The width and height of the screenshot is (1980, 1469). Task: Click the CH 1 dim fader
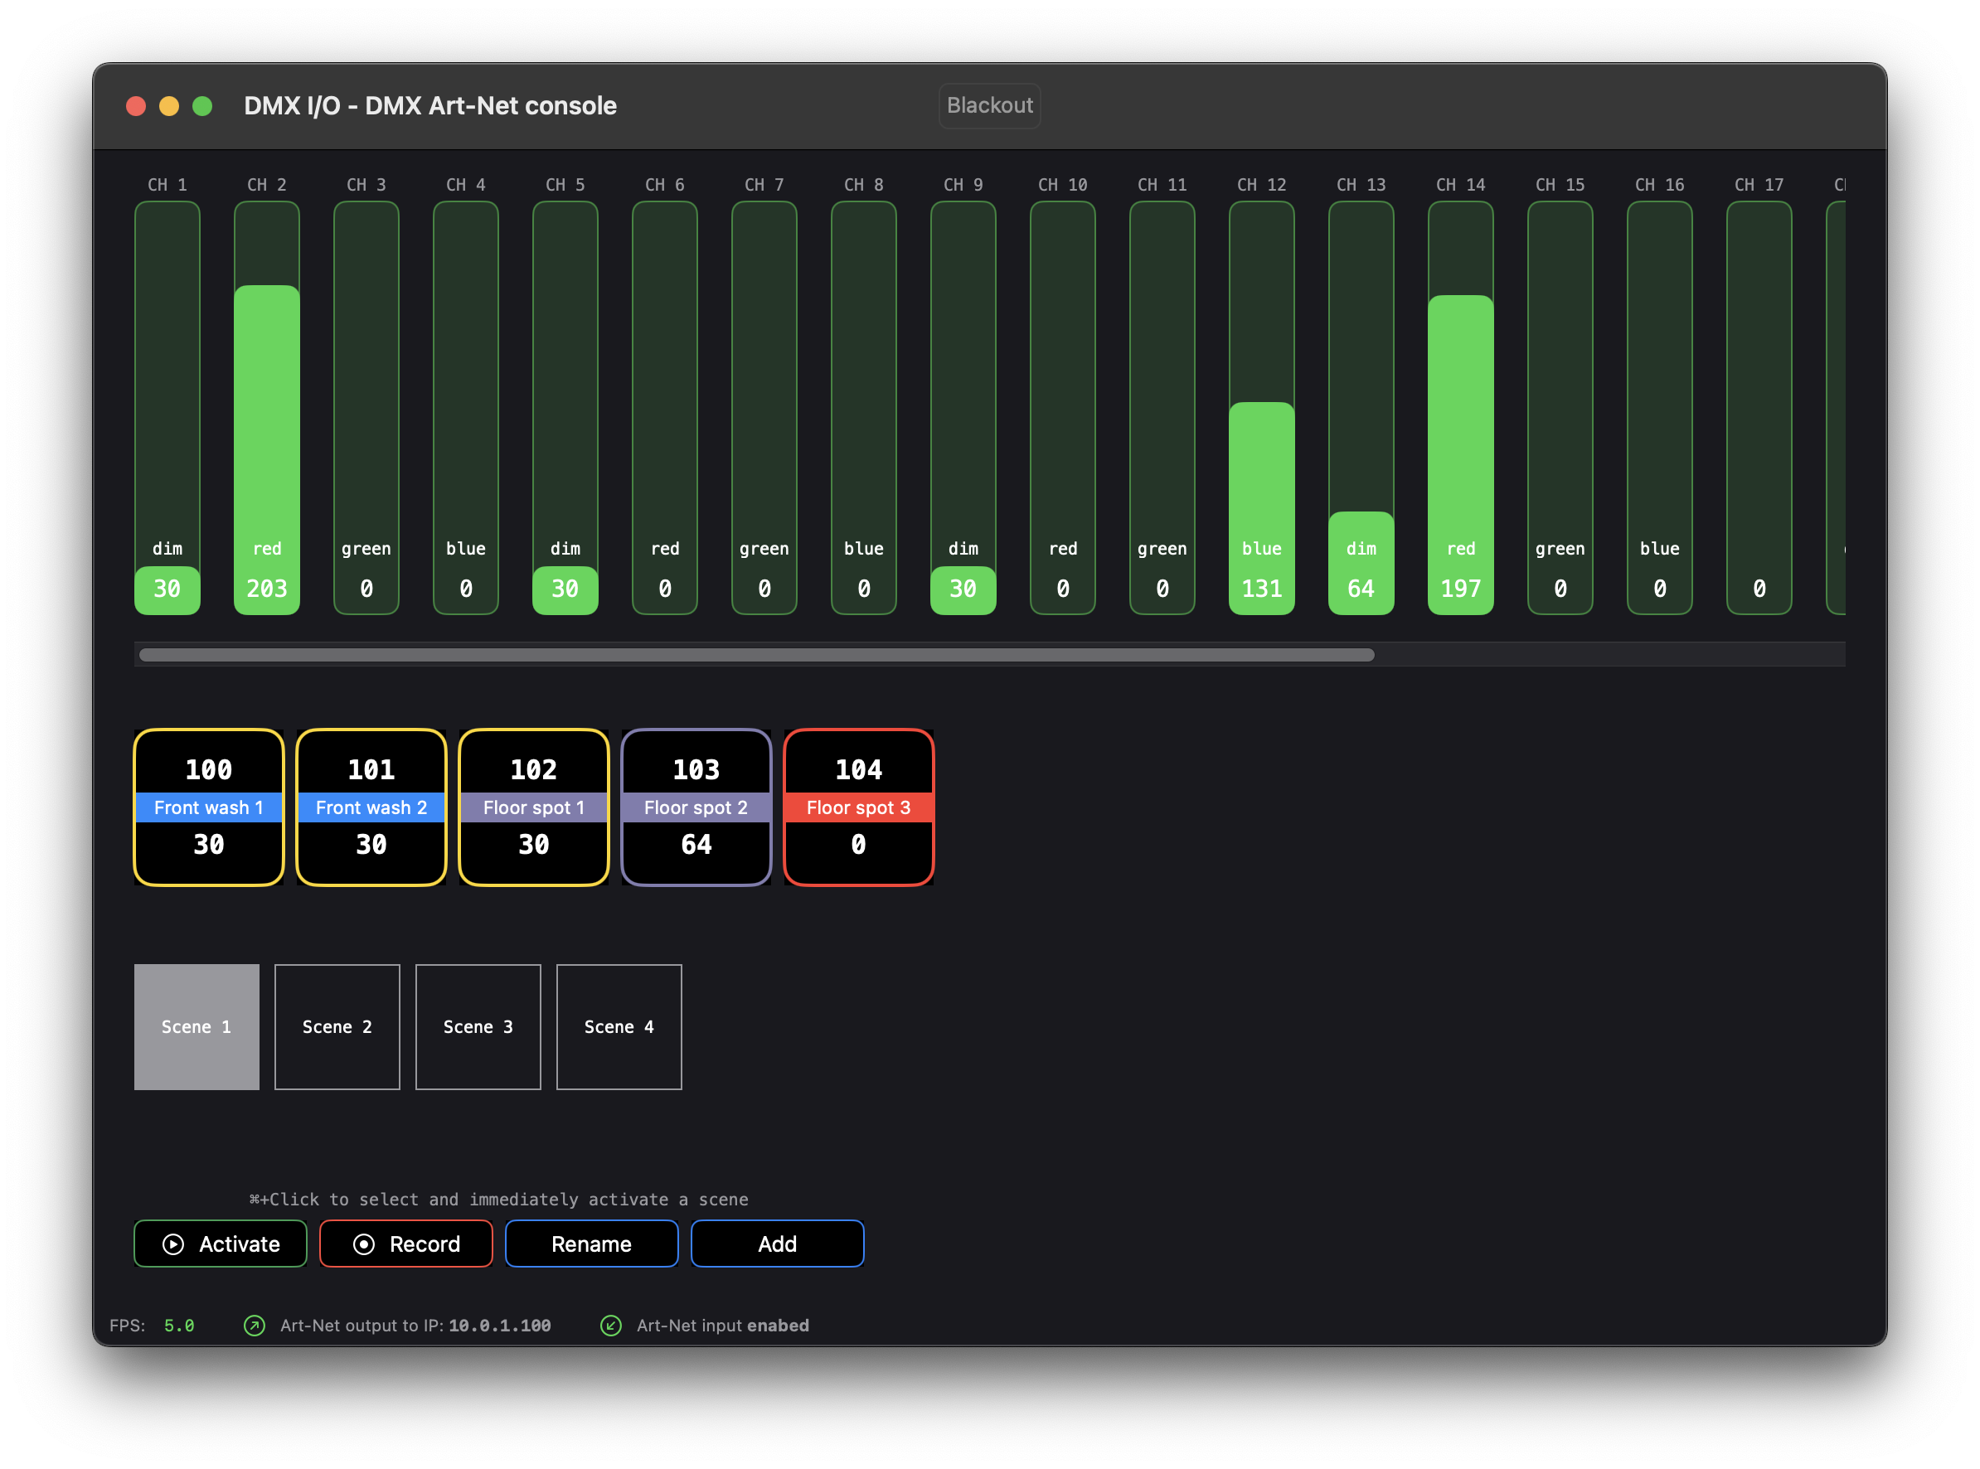(167, 408)
